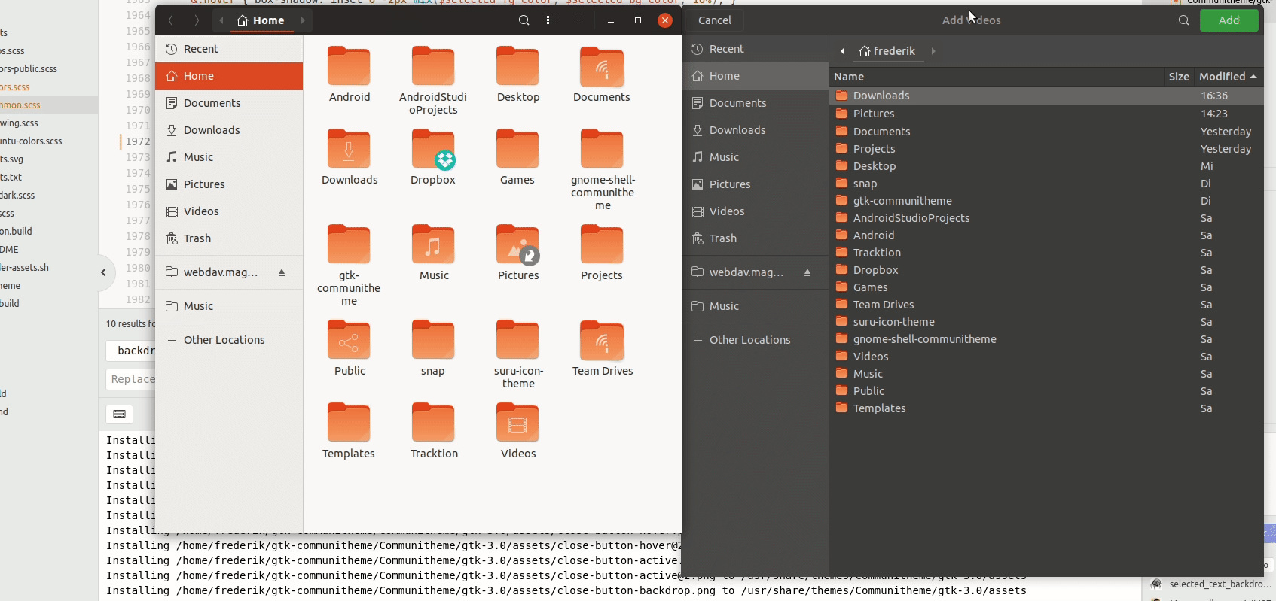Select gnome-shell-communitheme row in dialog list
Screen dimensions: 1276x601
1046,339
